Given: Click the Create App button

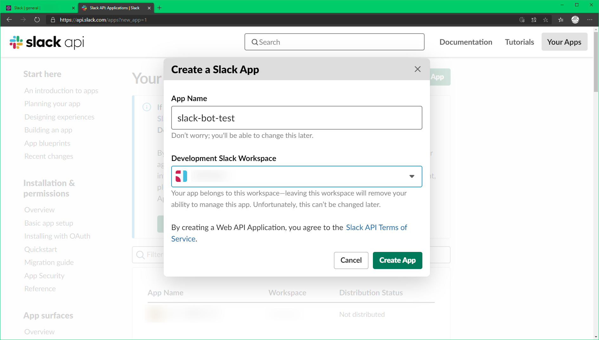Looking at the screenshot, I should point(397,260).
